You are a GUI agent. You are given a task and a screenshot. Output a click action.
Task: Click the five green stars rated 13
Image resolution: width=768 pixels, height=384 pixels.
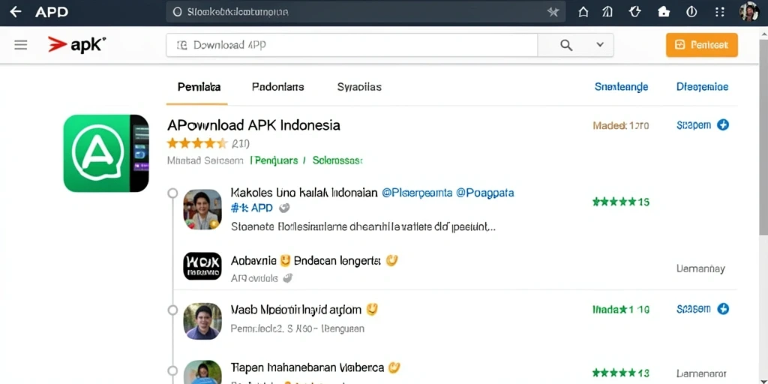[x=620, y=373]
